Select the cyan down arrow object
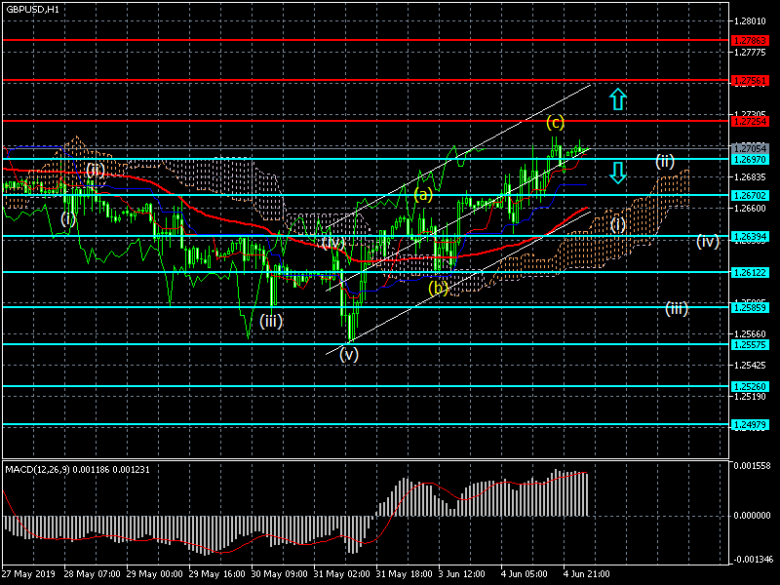This screenshot has height=585, width=780. (x=618, y=173)
